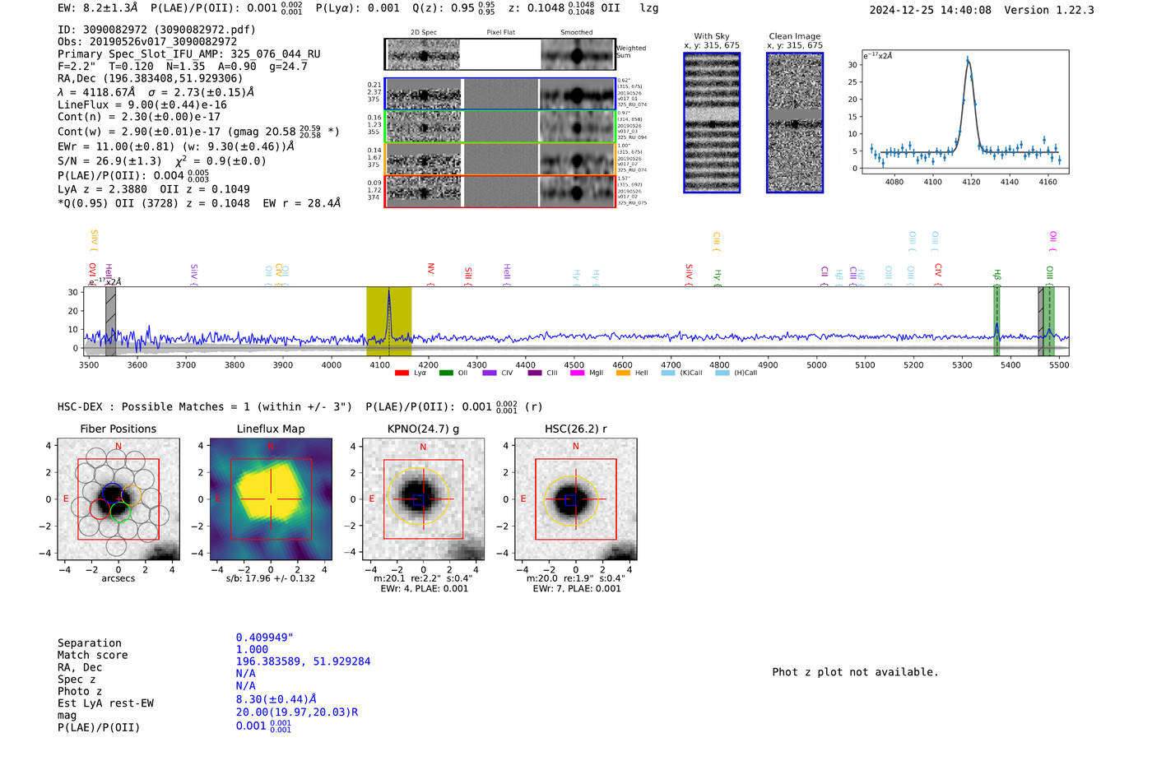Click the Match score value 1.000
The image size is (1152, 784).
point(252,649)
